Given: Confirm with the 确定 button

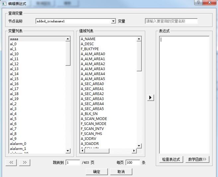Looking at the screenshot, I should [x=97, y=172].
